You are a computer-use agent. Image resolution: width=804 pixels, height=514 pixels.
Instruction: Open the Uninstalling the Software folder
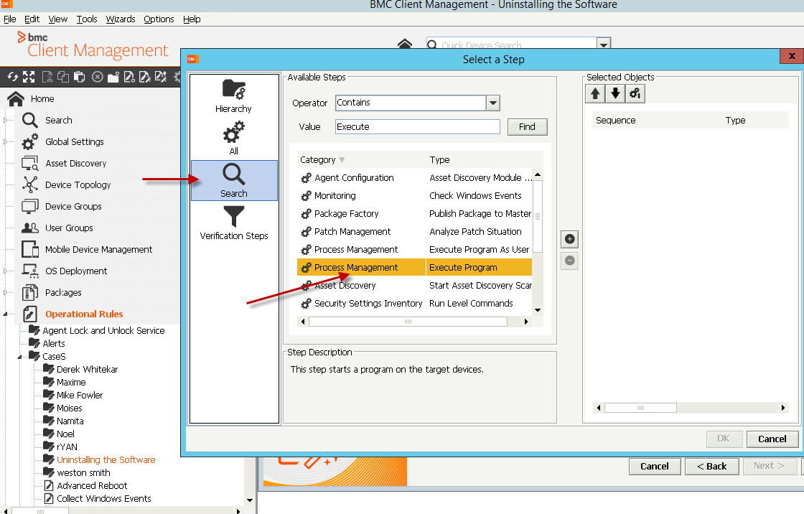106,459
